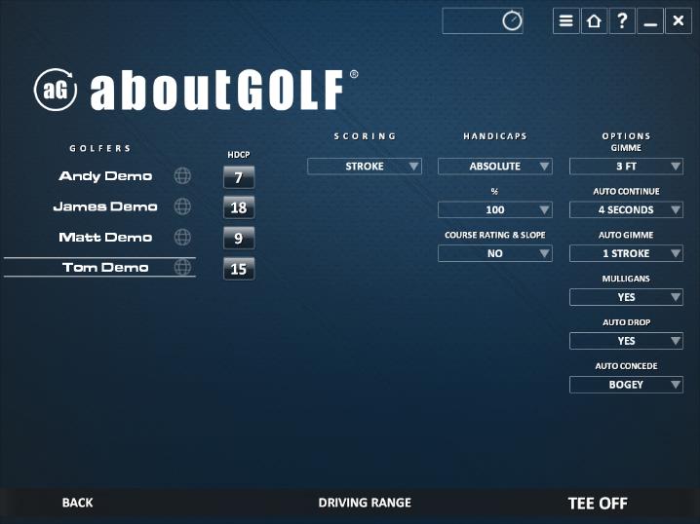Edit Andy Demo's handicap 7
Screen dimensions: 700x524
(x=239, y=177)
